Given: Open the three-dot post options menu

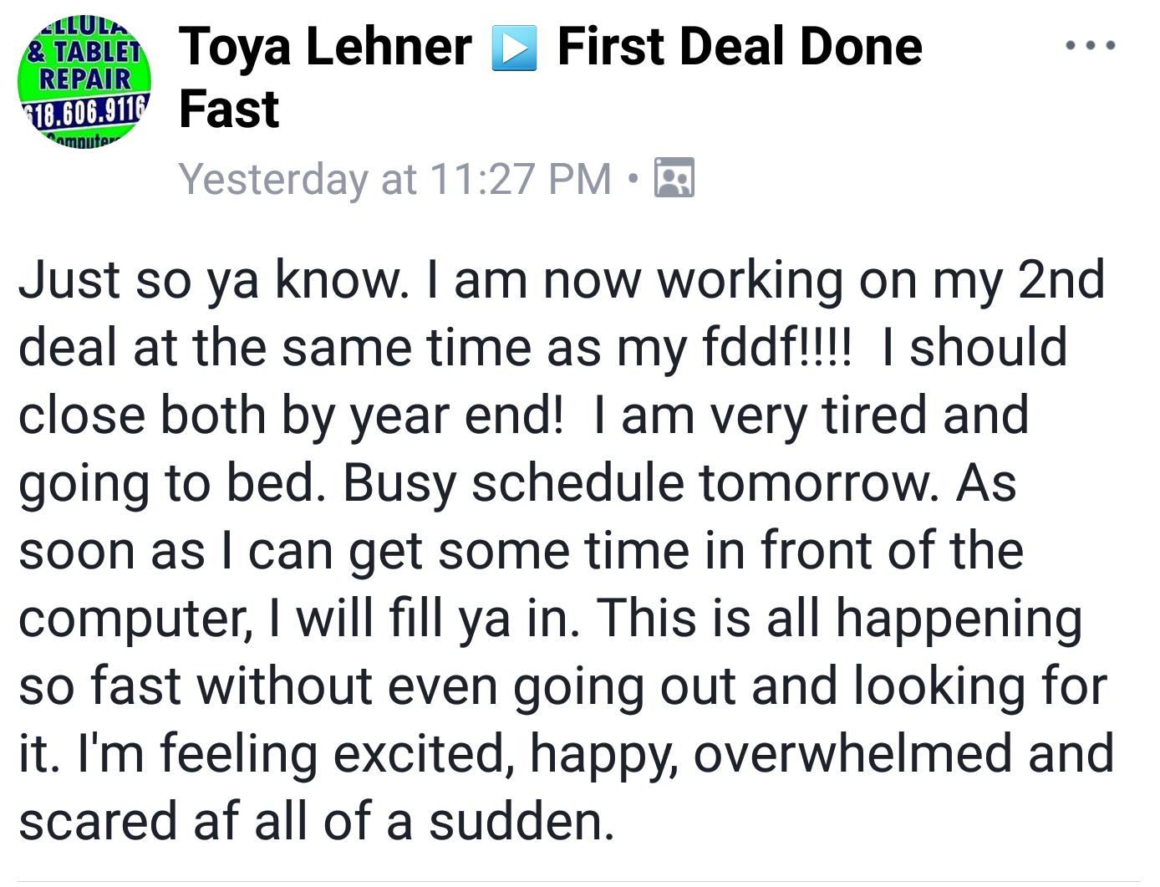Looking at the screenshot, I should pos(1091,45).
